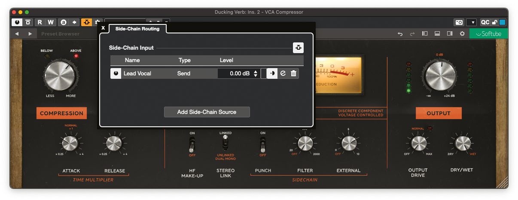This screenshot has height=200, width=518.
Task: Click the snapshot camera icon
Action: point(459,22)
